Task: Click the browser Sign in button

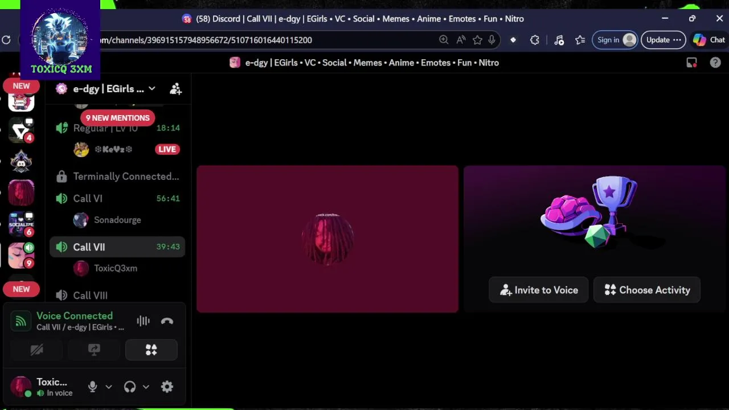Action: [615, 40]
